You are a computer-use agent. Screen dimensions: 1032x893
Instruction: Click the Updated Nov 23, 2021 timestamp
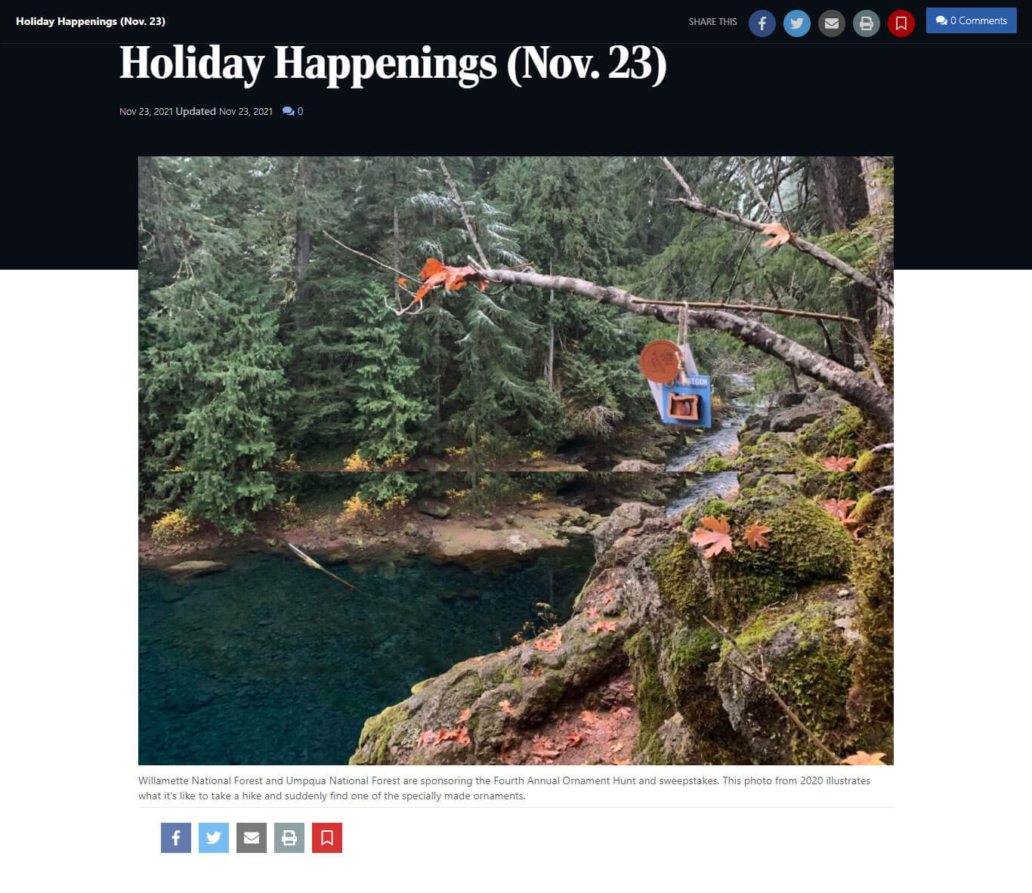224,111
